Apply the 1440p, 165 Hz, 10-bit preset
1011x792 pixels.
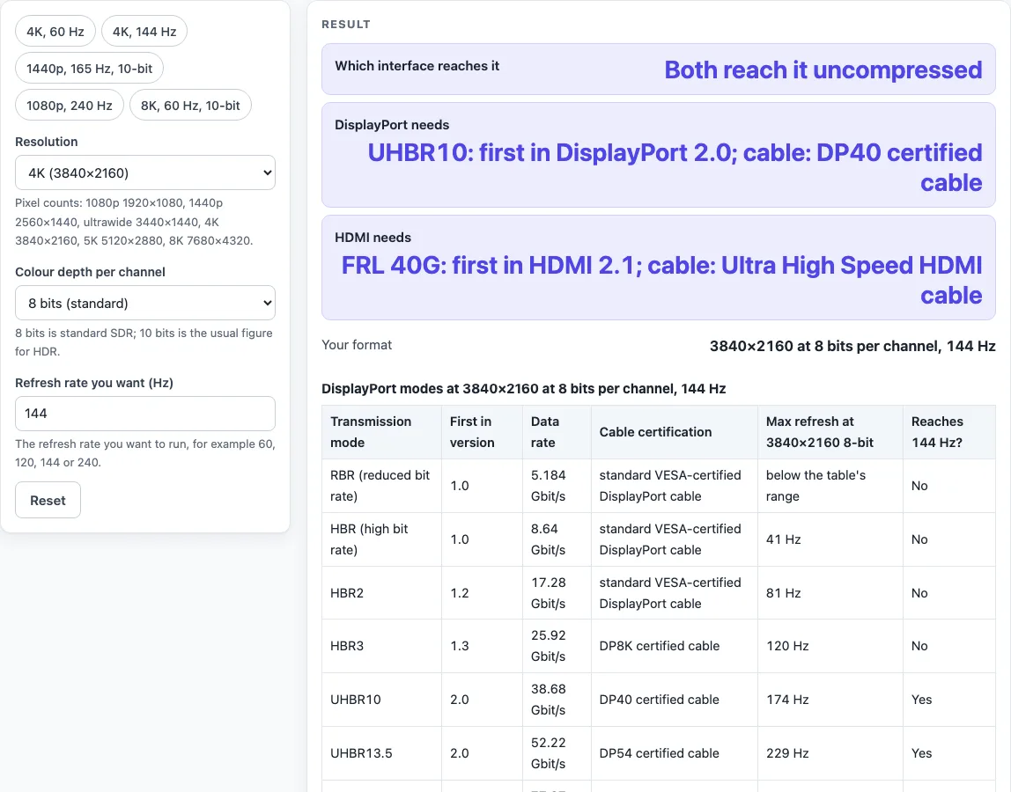[89, 69]
